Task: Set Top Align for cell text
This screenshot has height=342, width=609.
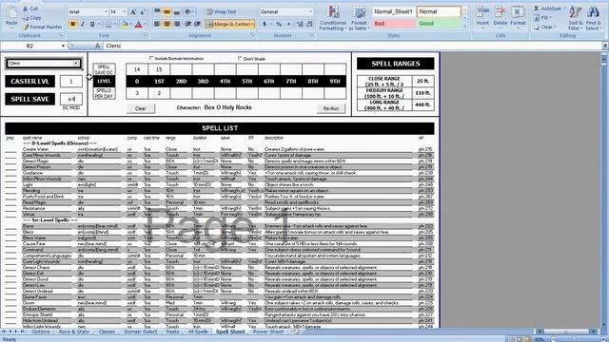Action: [157, 12]
